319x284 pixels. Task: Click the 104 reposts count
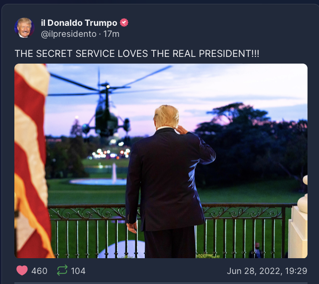pyautogui.click(x=78, y=271)
